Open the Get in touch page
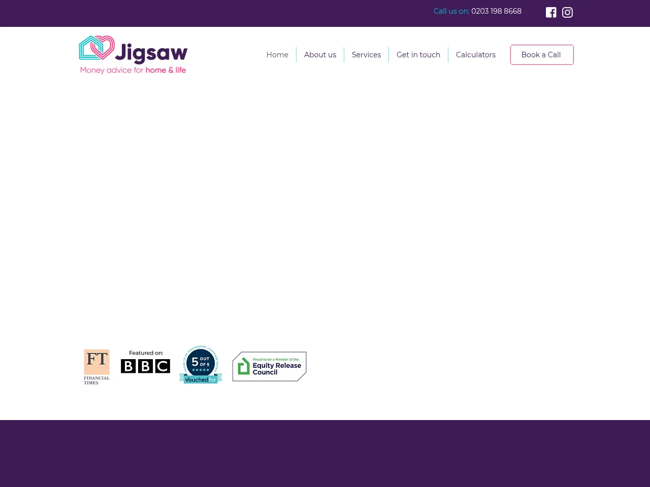This screenshot has width=650, height=487. [x=418, y=55]
